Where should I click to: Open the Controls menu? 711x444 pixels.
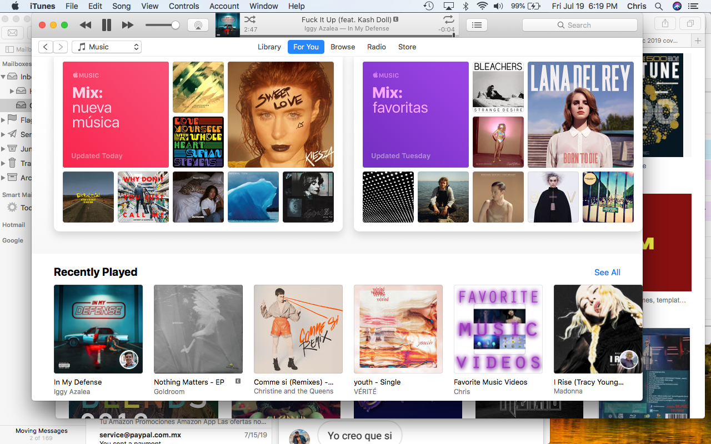184,6
